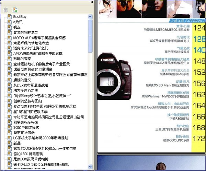Open bookmark 专访创新科技(中国)有限公司总裁廖运钦

[45, 106]
